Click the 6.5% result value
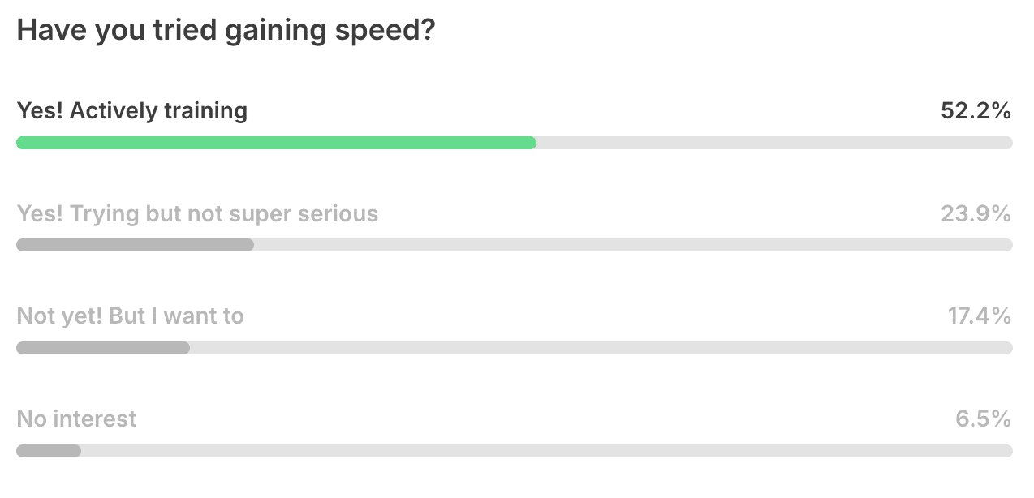 click(984, 419)
